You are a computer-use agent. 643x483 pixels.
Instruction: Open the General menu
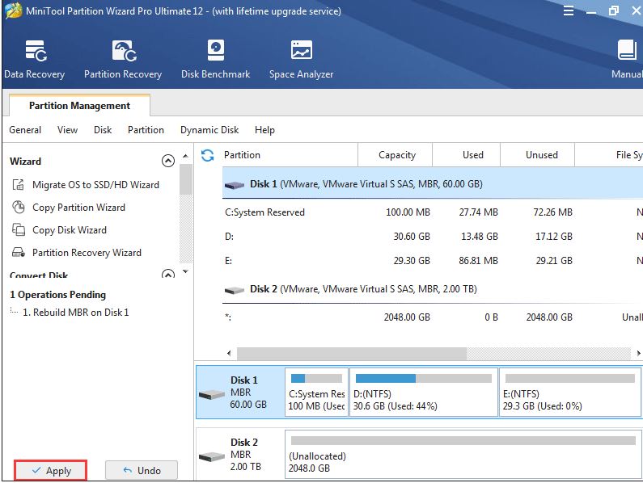(25, 130)
